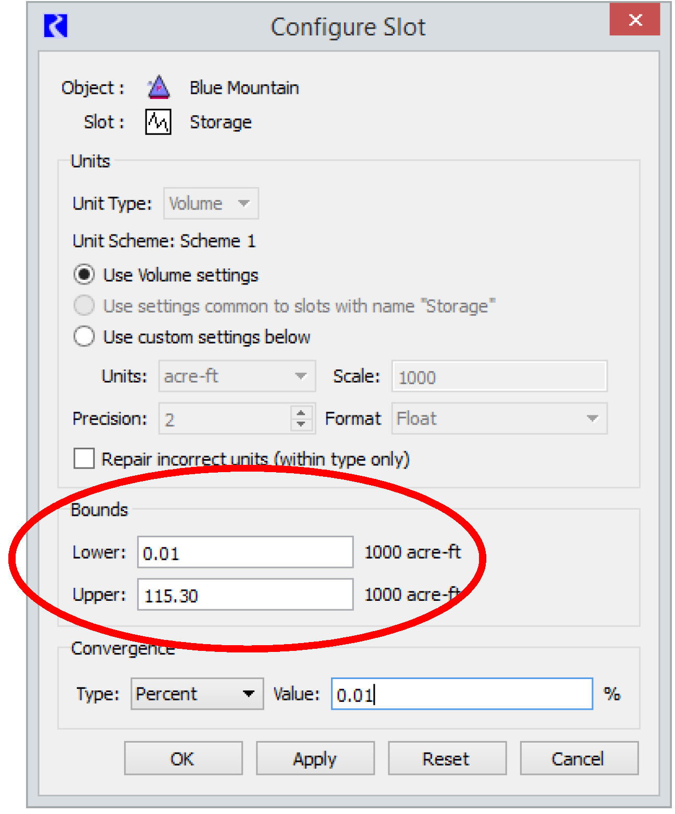This screenshot has height=814, width=675.
Task: Click the RiverWare logo icon in title bar
Action: pyautogui.click(x=56, y=26)
